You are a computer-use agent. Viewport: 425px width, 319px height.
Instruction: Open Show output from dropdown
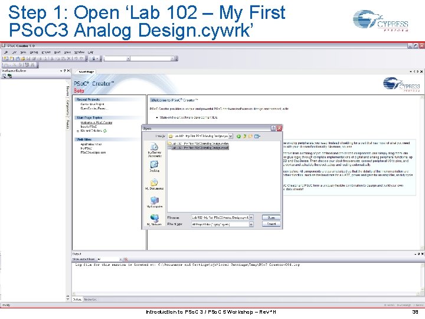tap(120, 259)
